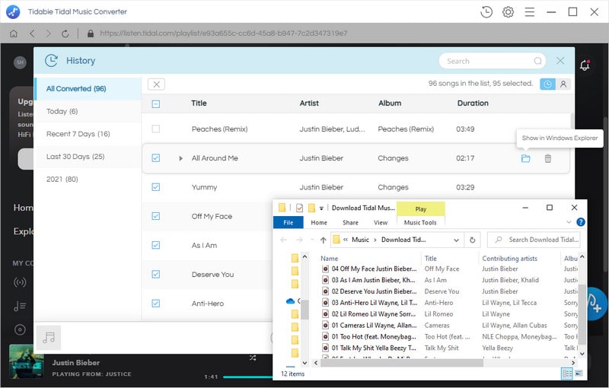This screenshot has width=609, height=388.
Task: Open the Explorer Share tab
Action: (x=350, y=222)
